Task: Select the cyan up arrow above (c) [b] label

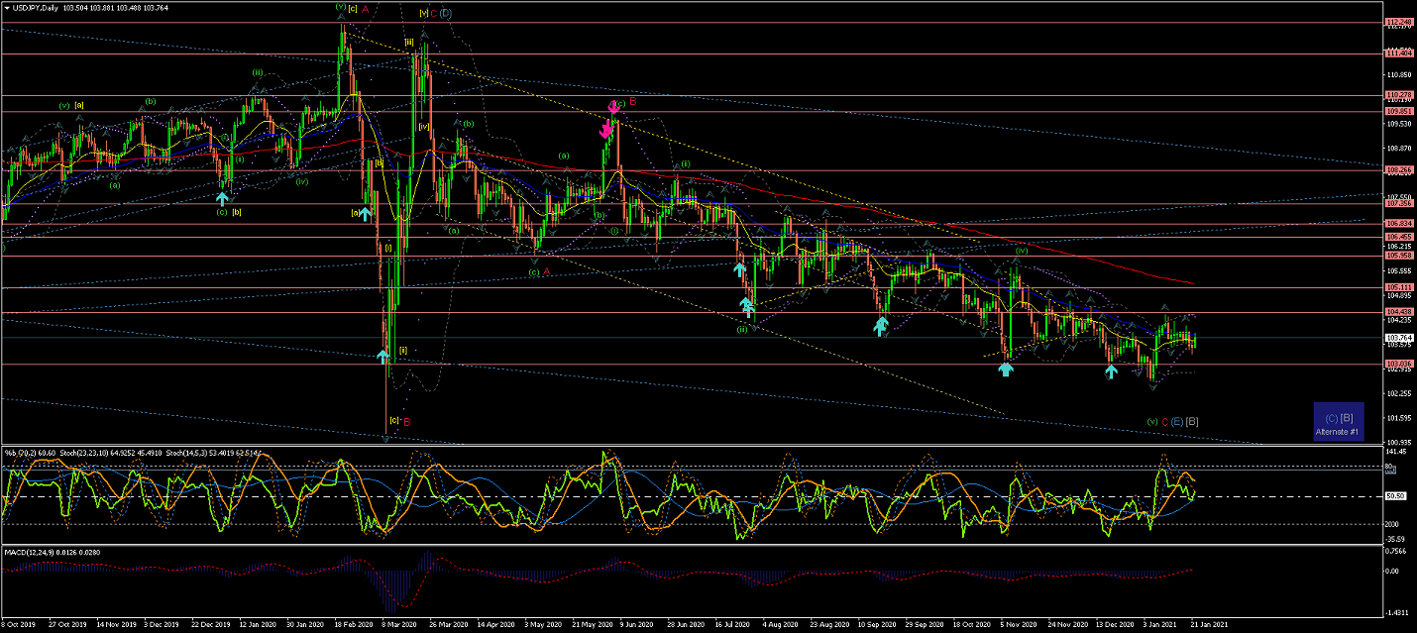Action: click(222, 198)
